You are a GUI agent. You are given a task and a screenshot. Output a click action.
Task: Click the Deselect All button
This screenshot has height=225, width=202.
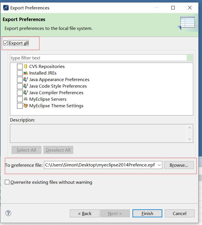click(x=58, y=150)
